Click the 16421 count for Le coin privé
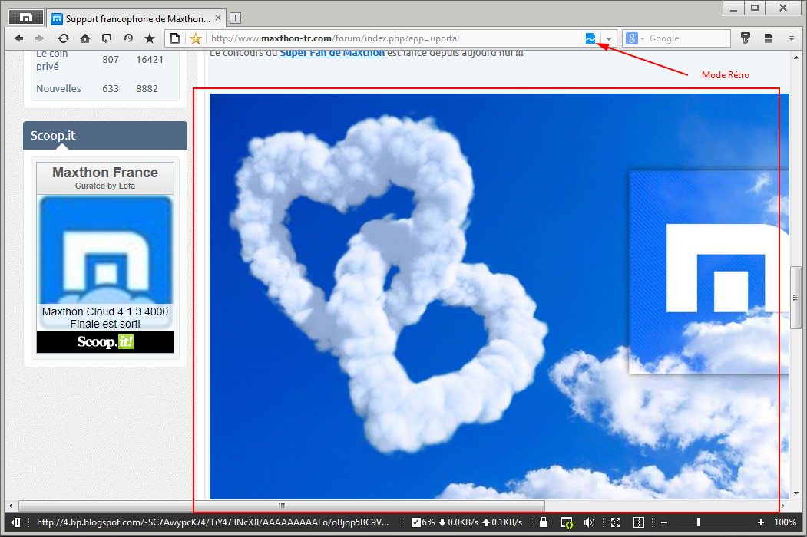 [x=149, y=60]
